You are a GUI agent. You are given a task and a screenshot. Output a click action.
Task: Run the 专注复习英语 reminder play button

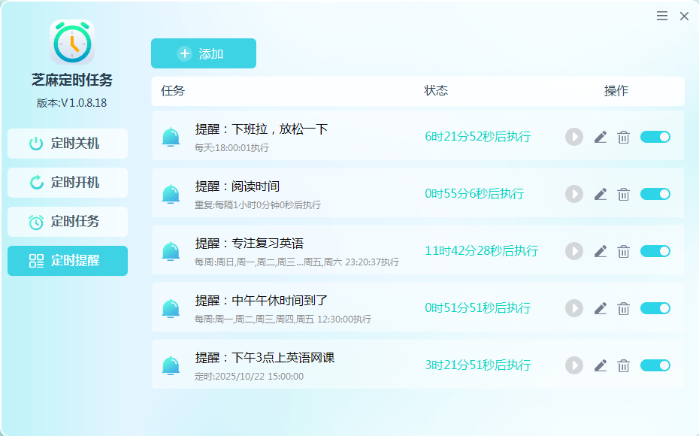574,251
